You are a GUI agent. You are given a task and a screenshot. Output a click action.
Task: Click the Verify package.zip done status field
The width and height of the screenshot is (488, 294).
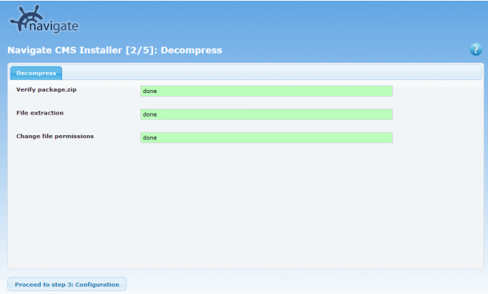(x=267, y=91)
